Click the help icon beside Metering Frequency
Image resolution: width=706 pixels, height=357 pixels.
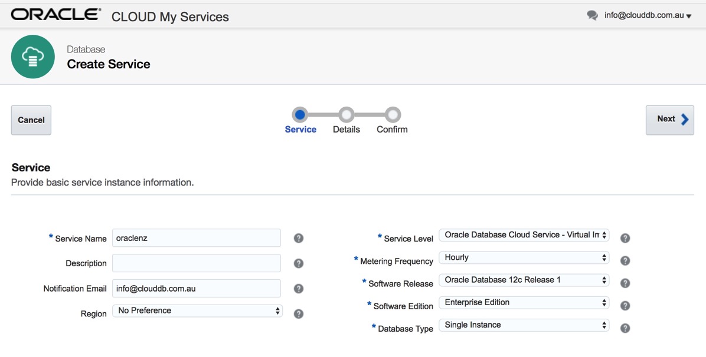point(625,261)
